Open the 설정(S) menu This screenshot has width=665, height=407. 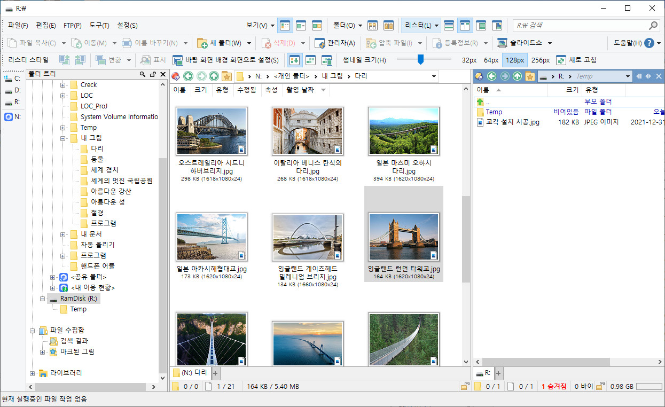127,25
